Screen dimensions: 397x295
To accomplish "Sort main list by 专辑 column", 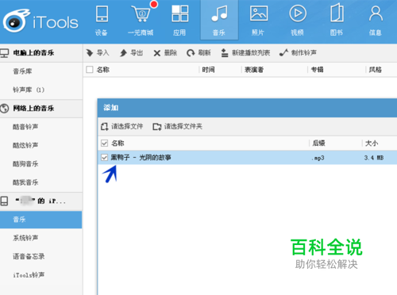I will tap(318, 70).
